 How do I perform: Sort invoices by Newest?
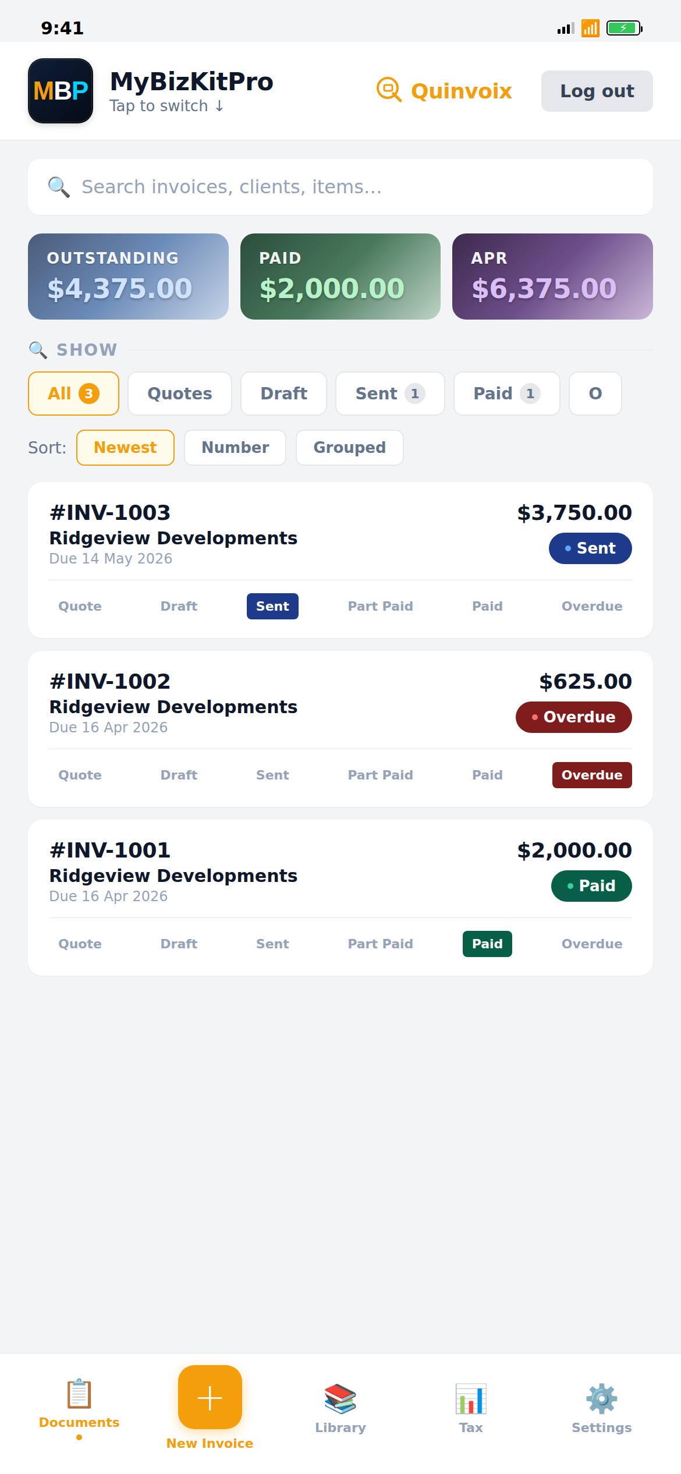125,448
